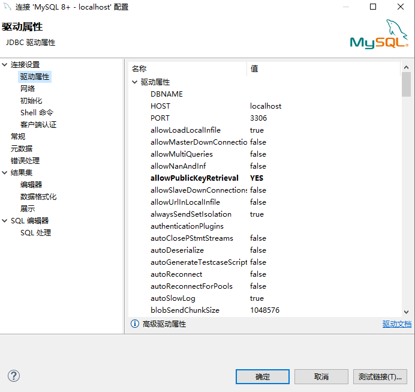Select the autoClosePStmtStreams property
Image resolution: width=415 pixels, height=392 pixels.
192,238
